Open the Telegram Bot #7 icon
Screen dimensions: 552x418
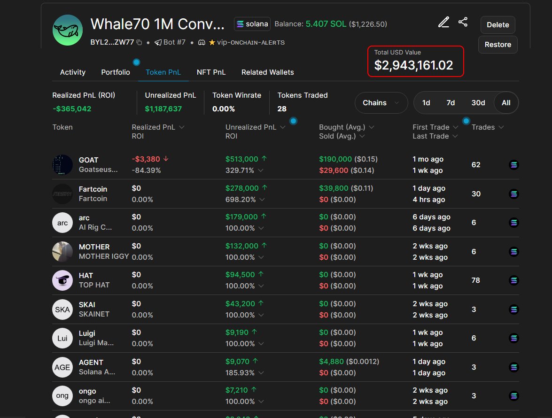coord(158,43)
